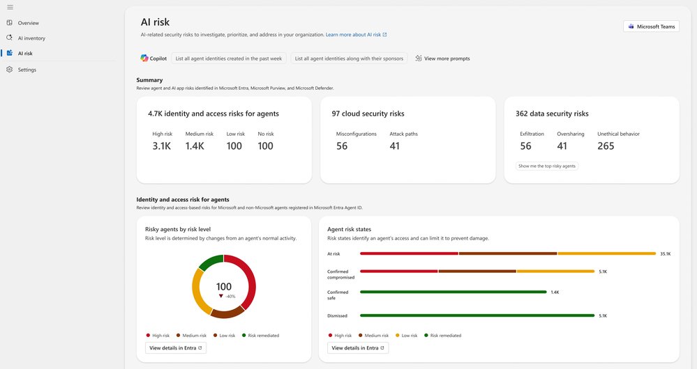Screen dimensions: 697x369
Task: Click the Oversharing count 41
Action: (562, 146)
